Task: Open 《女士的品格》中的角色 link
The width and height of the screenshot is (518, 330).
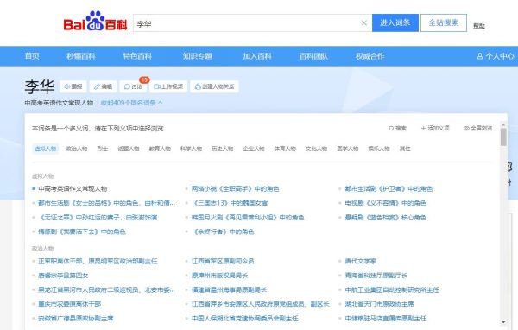Action: click(x=106, y=203)
